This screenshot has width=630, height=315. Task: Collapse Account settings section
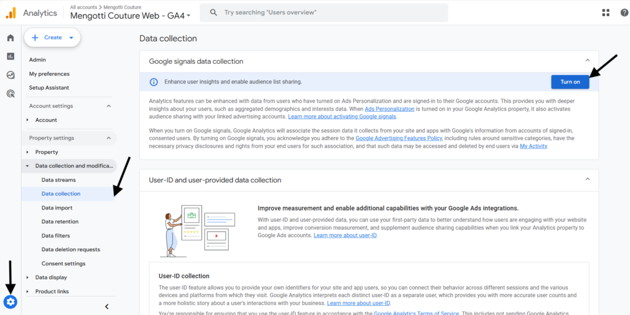[108, 106]
